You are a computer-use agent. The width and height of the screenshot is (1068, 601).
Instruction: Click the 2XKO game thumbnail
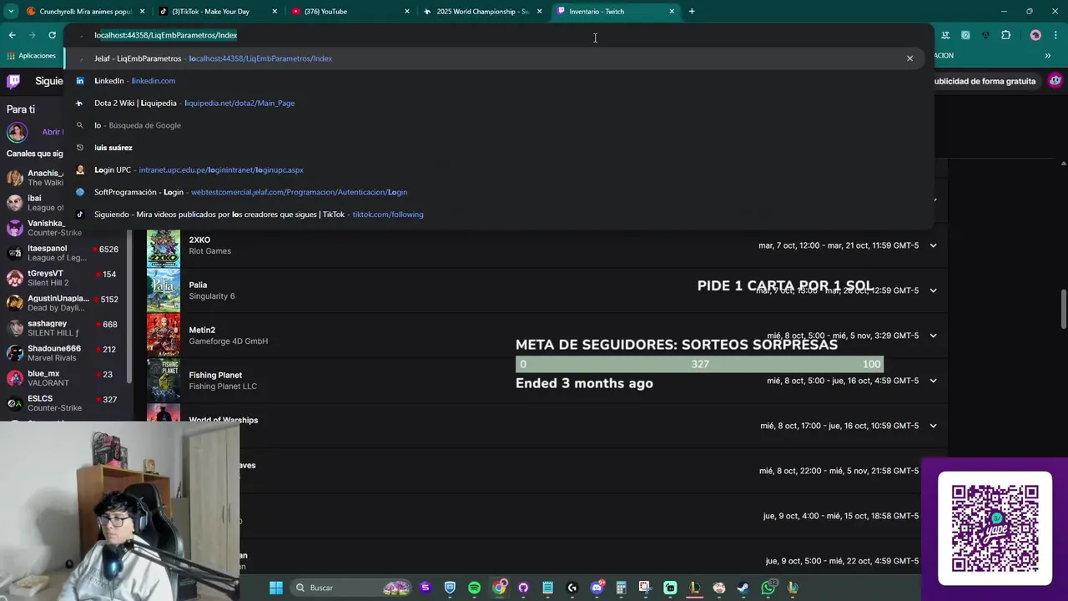coord(164,246)
